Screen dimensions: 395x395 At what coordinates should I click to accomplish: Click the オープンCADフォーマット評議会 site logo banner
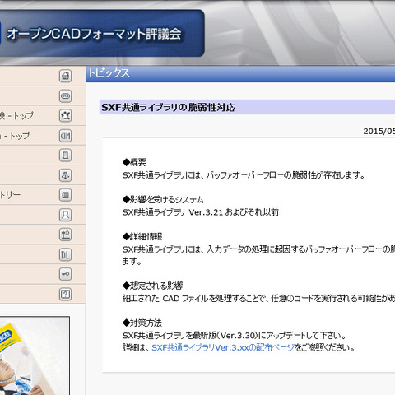coord(102,34)
